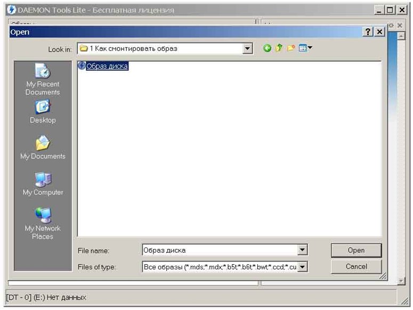Expand the Look in dropdown arrow
Viewport: 413px width, 310px height.
point(247,49)
